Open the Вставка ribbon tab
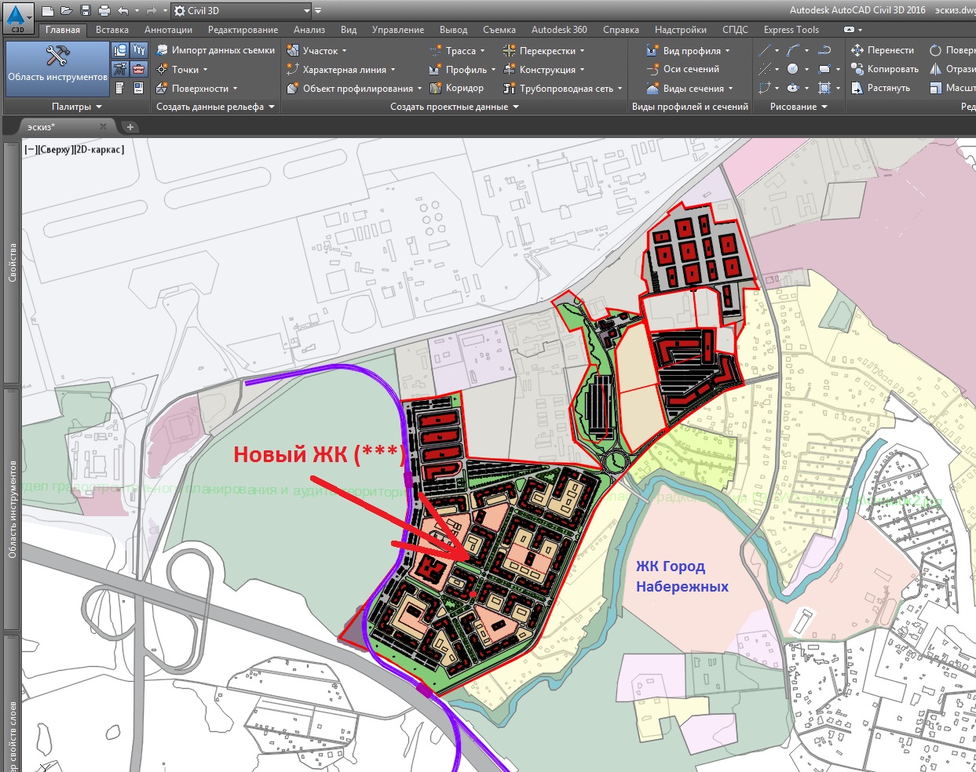Viewport: 976px width, 772px height. 112,30
